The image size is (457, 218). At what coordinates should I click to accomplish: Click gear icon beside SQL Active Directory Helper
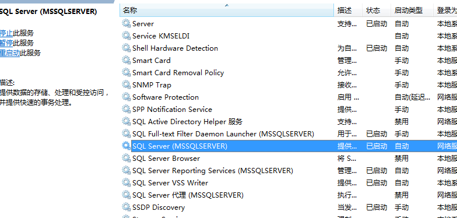point(126,121)
